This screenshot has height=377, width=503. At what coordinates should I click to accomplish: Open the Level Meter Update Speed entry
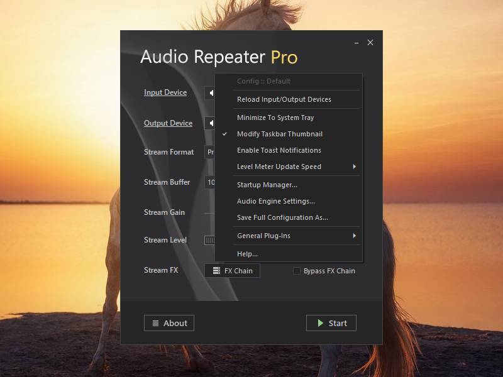pyautogui.click(x=289, y=167)
